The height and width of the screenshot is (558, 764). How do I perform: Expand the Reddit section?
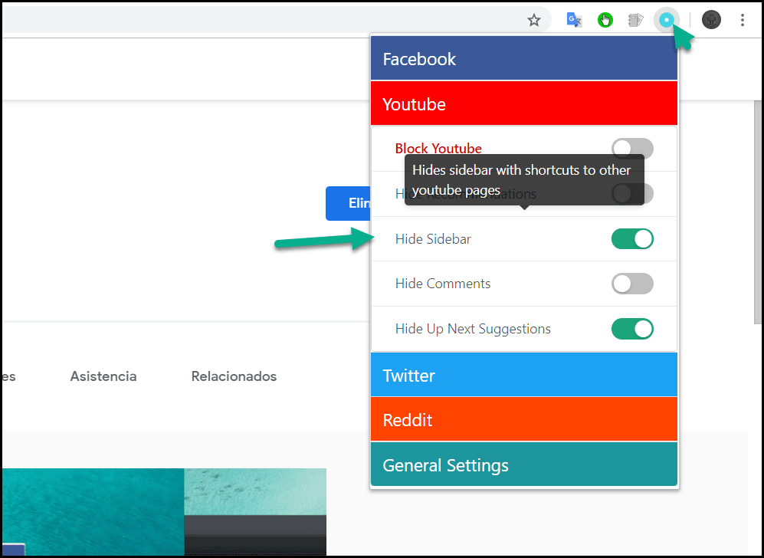(x=524, y=420)
